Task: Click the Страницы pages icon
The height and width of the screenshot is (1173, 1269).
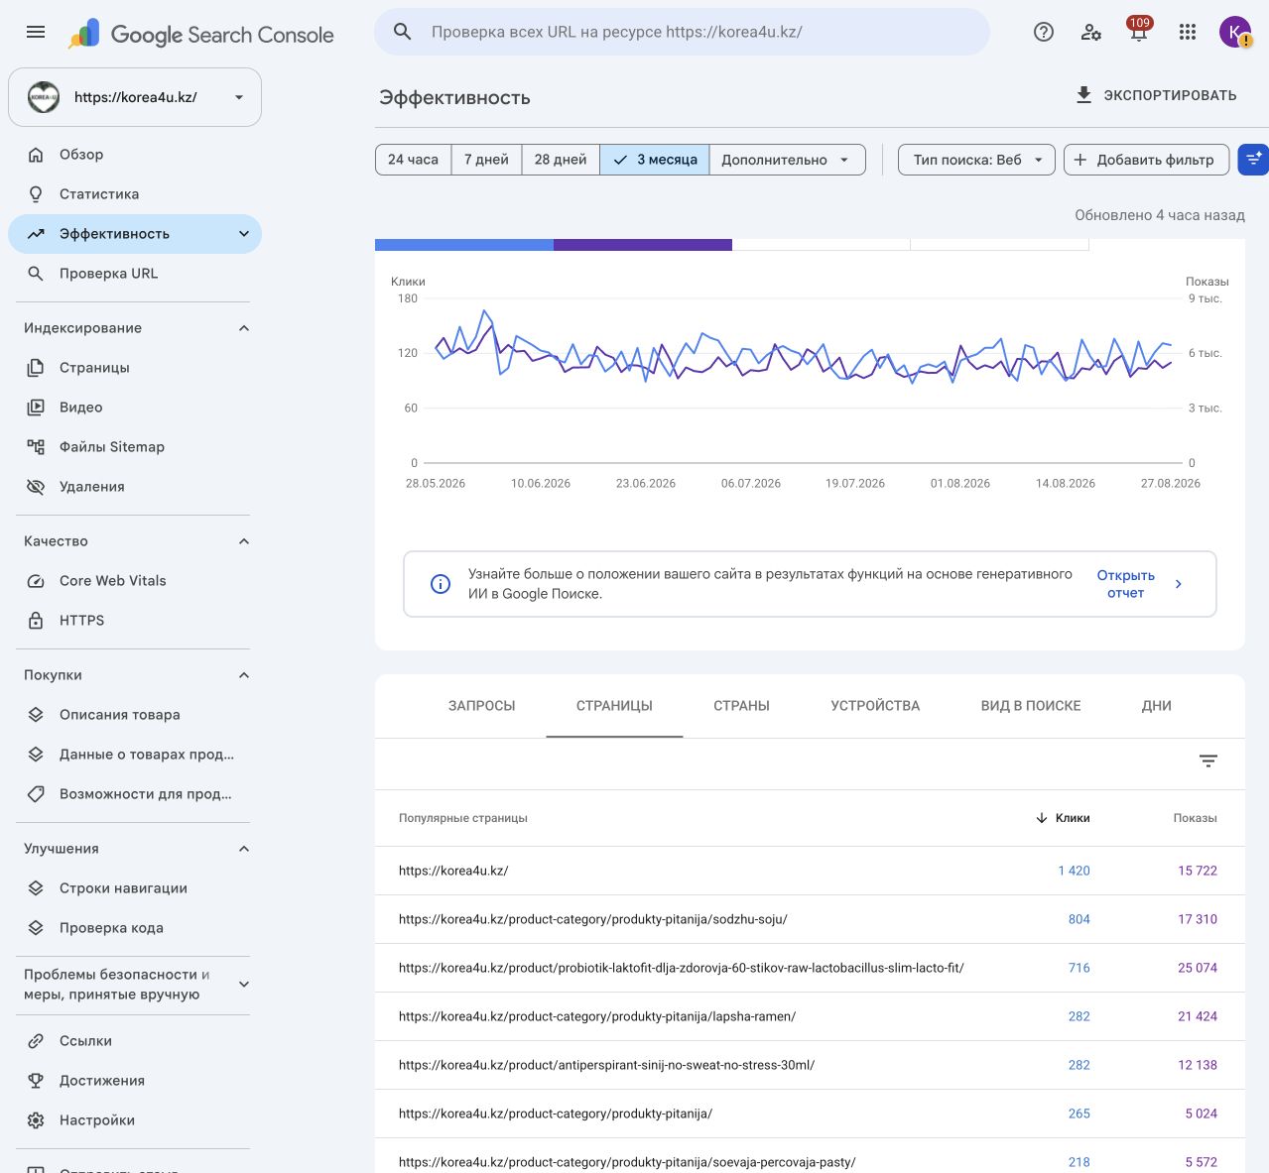Action: 36,368
